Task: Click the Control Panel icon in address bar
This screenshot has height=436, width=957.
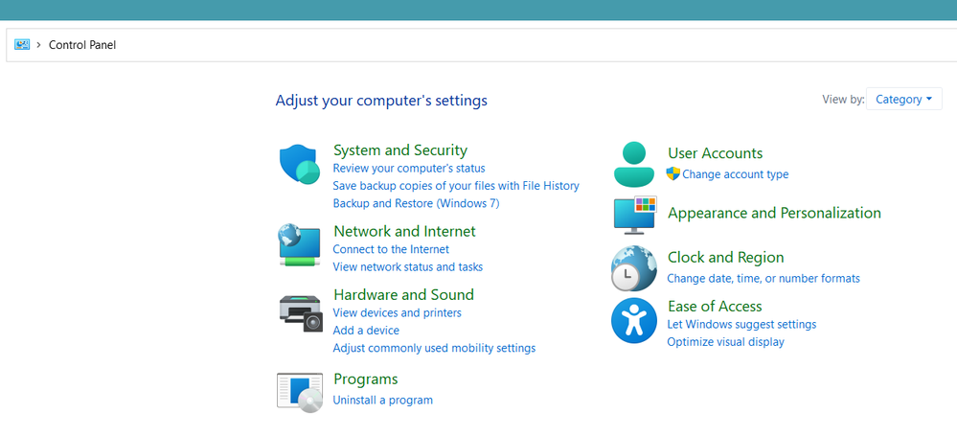Action: point(22,45)
